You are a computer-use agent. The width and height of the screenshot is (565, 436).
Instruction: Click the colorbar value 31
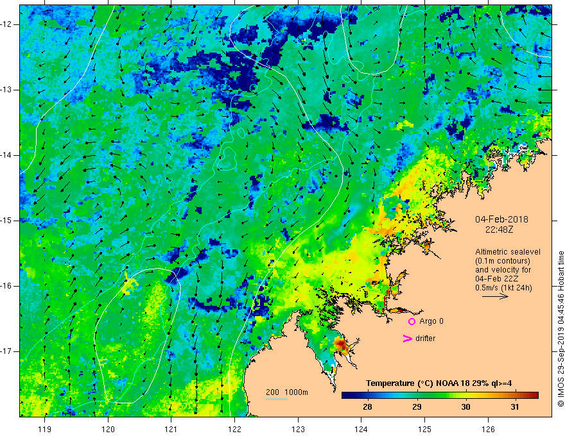515,407
